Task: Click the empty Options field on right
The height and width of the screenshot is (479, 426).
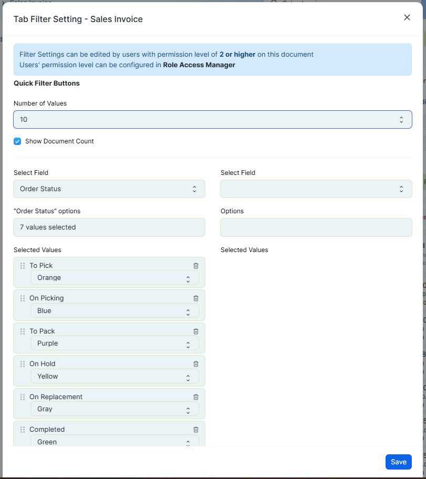Action: tap(316, 227)
